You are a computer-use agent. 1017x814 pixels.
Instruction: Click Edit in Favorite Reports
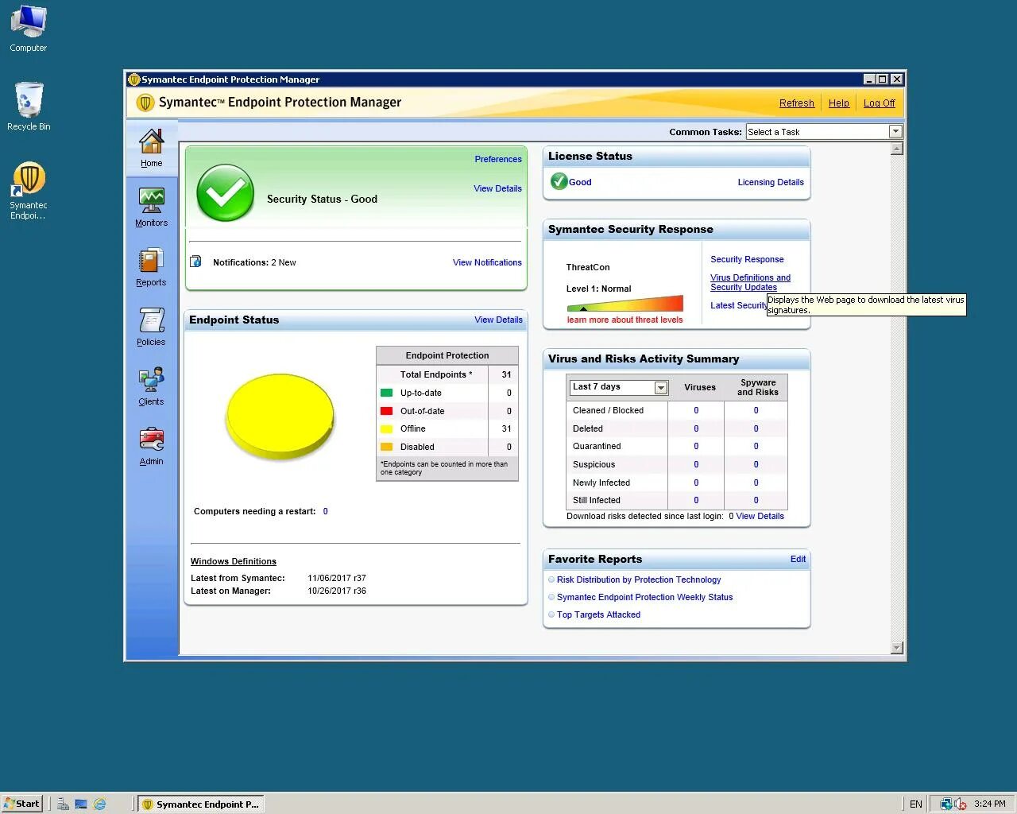tap(798, 559)
